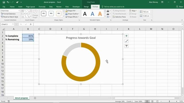Viewport: 184px width, 103px height.
Task: Select column G header
Action: point(84,29)
